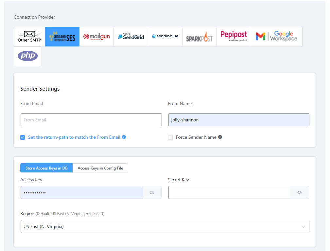Focus the Secret Key field
The image size is (330, 251).
230,192
